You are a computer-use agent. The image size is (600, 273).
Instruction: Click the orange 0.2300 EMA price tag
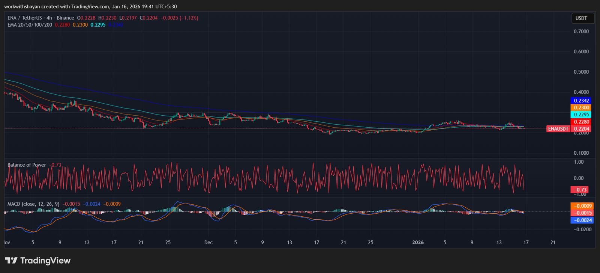coord(581,108)
